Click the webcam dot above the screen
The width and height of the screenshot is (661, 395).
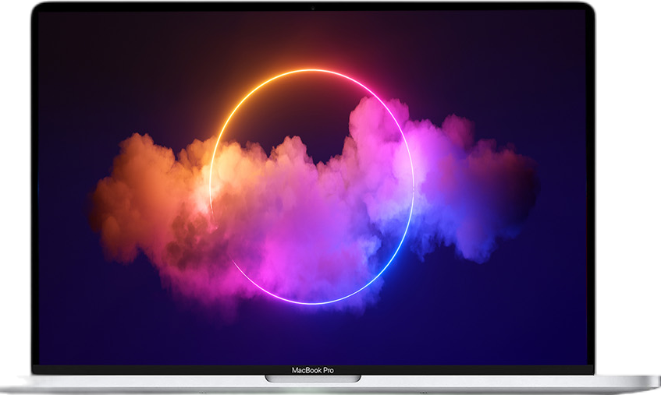312,8
